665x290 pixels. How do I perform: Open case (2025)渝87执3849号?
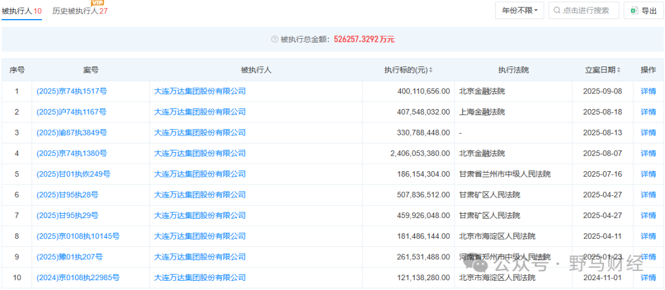coord(71,132)
